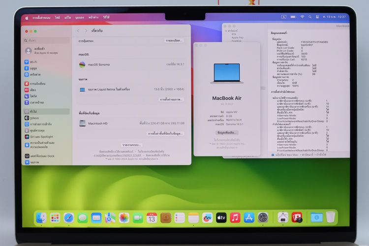Select เดสก์ท็อปและ Dock in the sidebar
This screenshot has width=369, height=246.
tap(47, 156)
